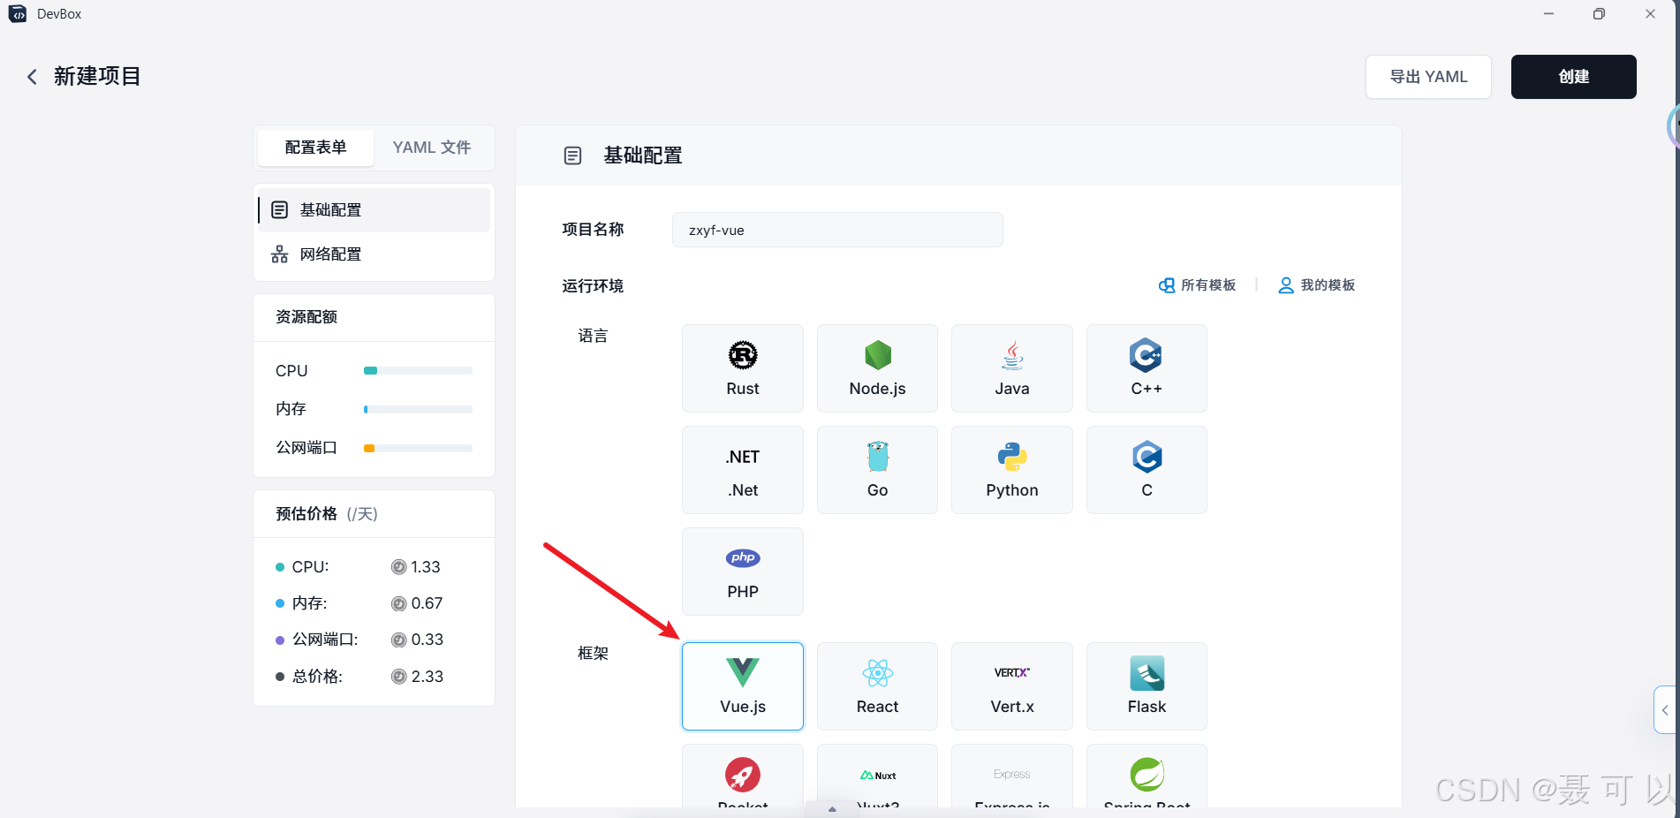This screenshot has height=818, width=1680.
Task: Click the CPU quota usage bar
Action: 418,371
